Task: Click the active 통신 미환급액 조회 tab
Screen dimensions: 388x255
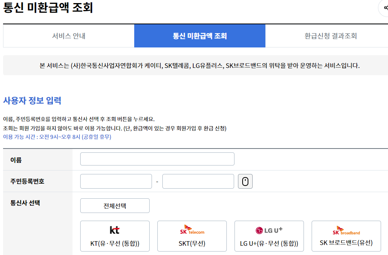Action: [x=199, y=36]
